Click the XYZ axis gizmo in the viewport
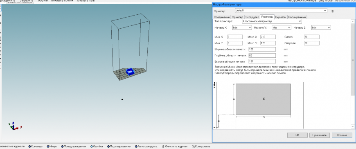356x149 pixels. (x=15, y=126)
